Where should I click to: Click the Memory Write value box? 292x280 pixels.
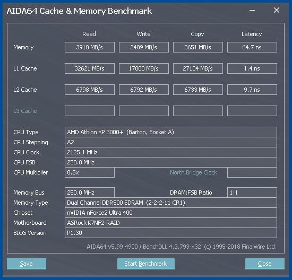coord(144,47)
